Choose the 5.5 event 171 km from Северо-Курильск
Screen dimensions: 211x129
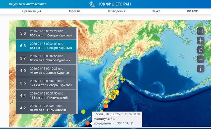pos(46,83)
